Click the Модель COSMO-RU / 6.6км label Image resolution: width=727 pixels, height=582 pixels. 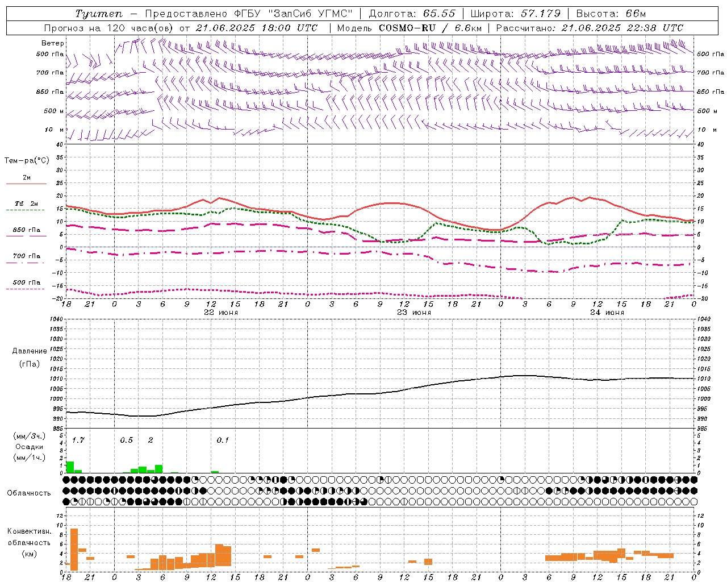[x=409, y=28]
